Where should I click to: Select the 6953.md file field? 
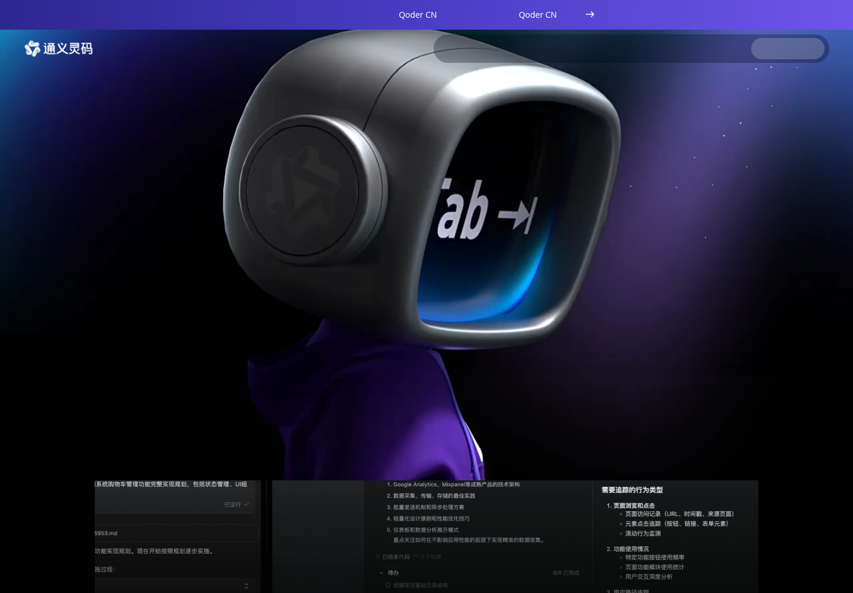pyautogui.click(x=177, y=533)
